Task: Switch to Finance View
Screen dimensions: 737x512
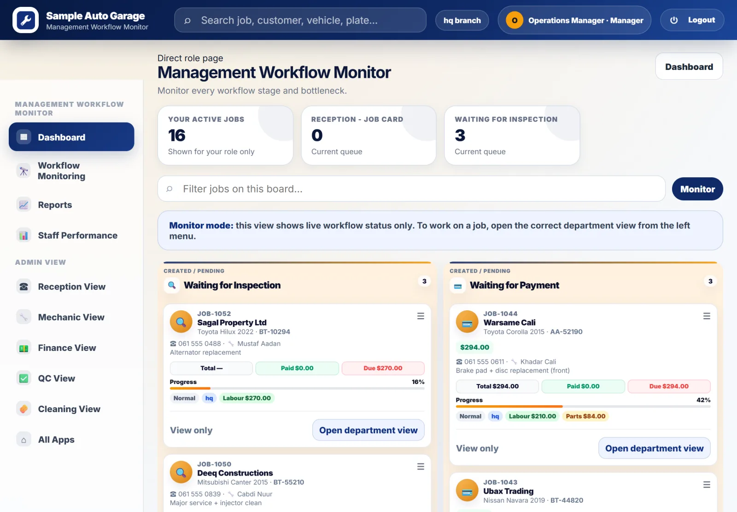Action: [71, 348]
